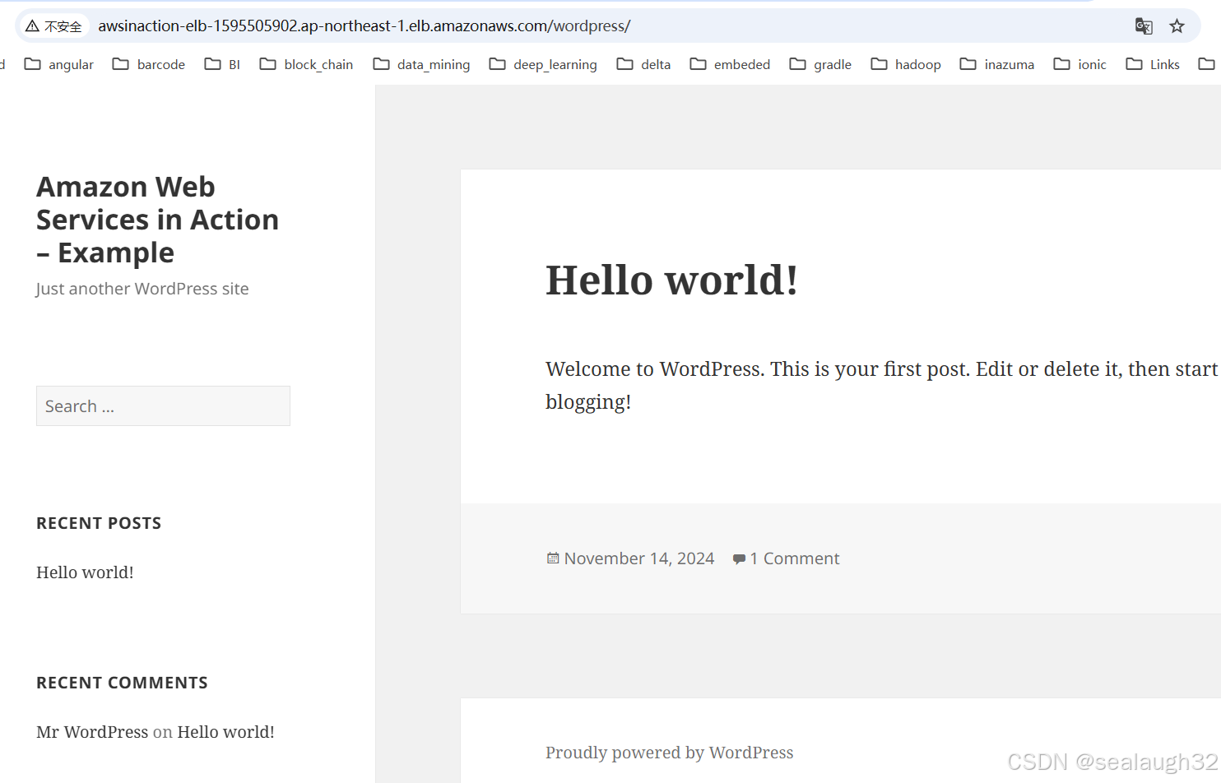Open the Mr WordPress commenter link

[92, 732]
